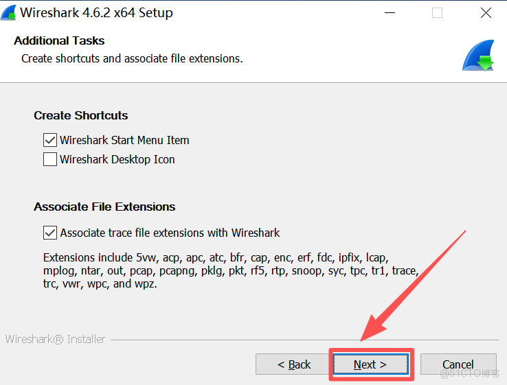The height and width of the screenshot is (385, 507).
Task: Enable the Wireshark Desktop Icon checkbox
Action: (50, 159)
